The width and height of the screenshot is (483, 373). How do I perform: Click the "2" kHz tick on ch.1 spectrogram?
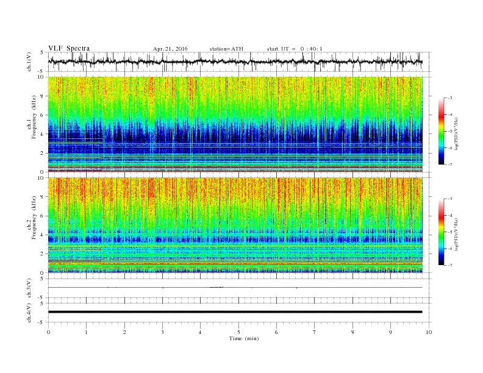pyautogui.click(x=43, y=153)
